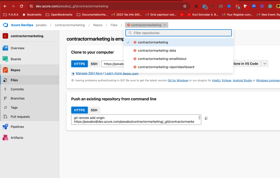Bookmark this page with the address bar star
280x178 pixels.
click(185, 6)
